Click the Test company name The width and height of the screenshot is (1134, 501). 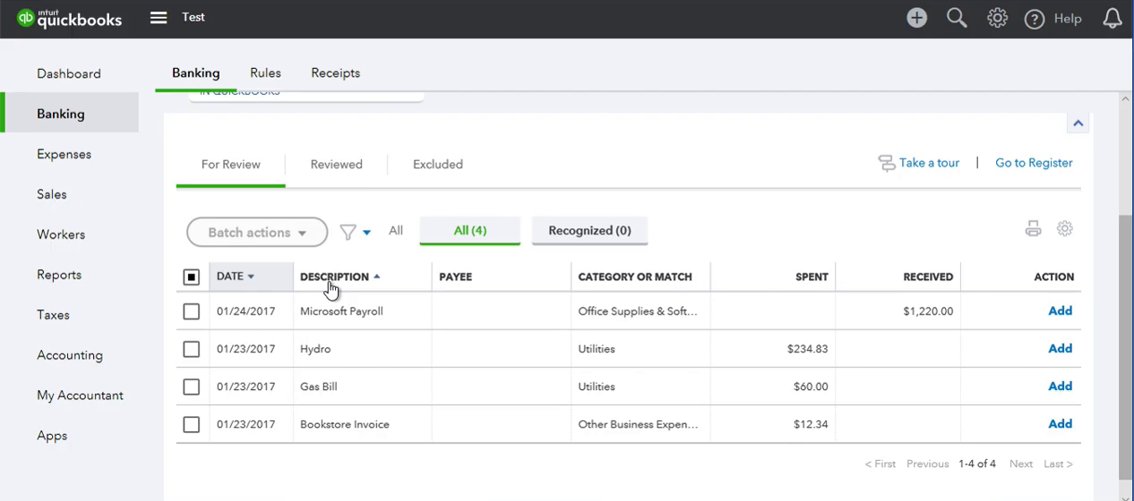pyautogui.click(x=193, y=17)
